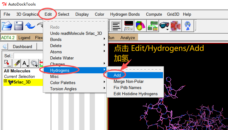Viewport: 228px width, 130px height.
Task: Click the blue curved arrow icon
Action: click(30, 26)
